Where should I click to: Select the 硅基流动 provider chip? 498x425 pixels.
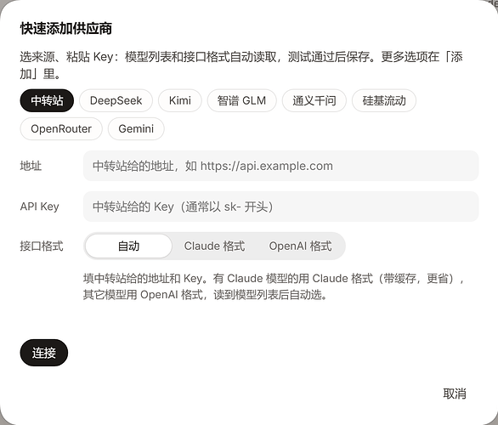tap(384, 100)
